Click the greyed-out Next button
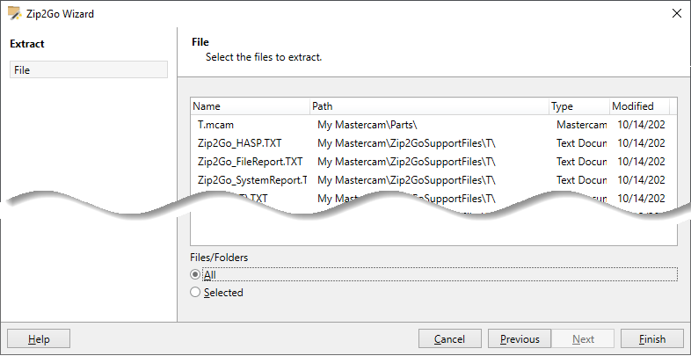The height and width of the screenshot is (356, 691). coord(583,339)
